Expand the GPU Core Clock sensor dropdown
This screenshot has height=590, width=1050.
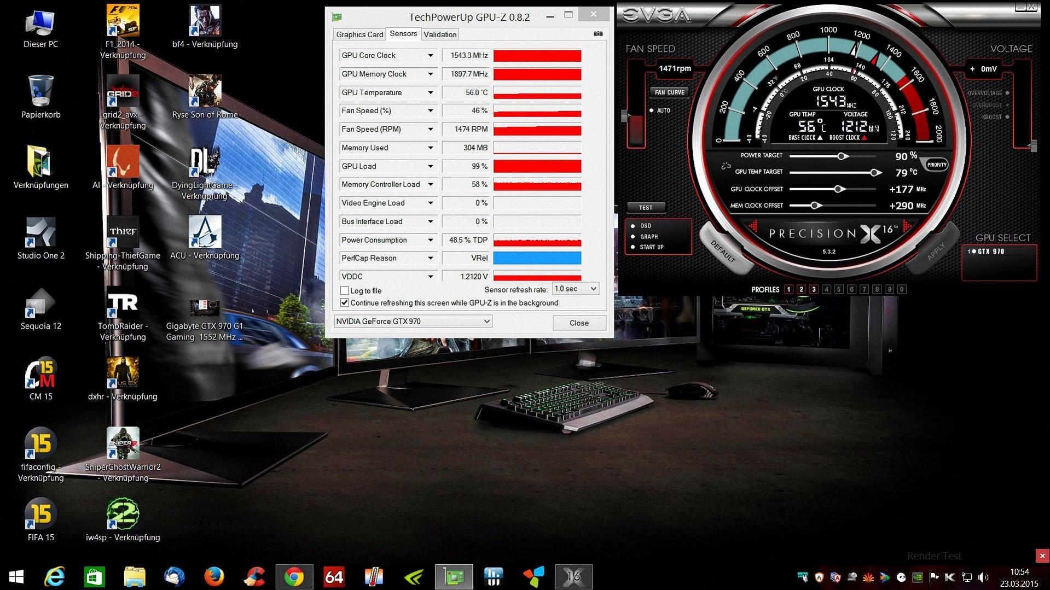click(431, 56)
